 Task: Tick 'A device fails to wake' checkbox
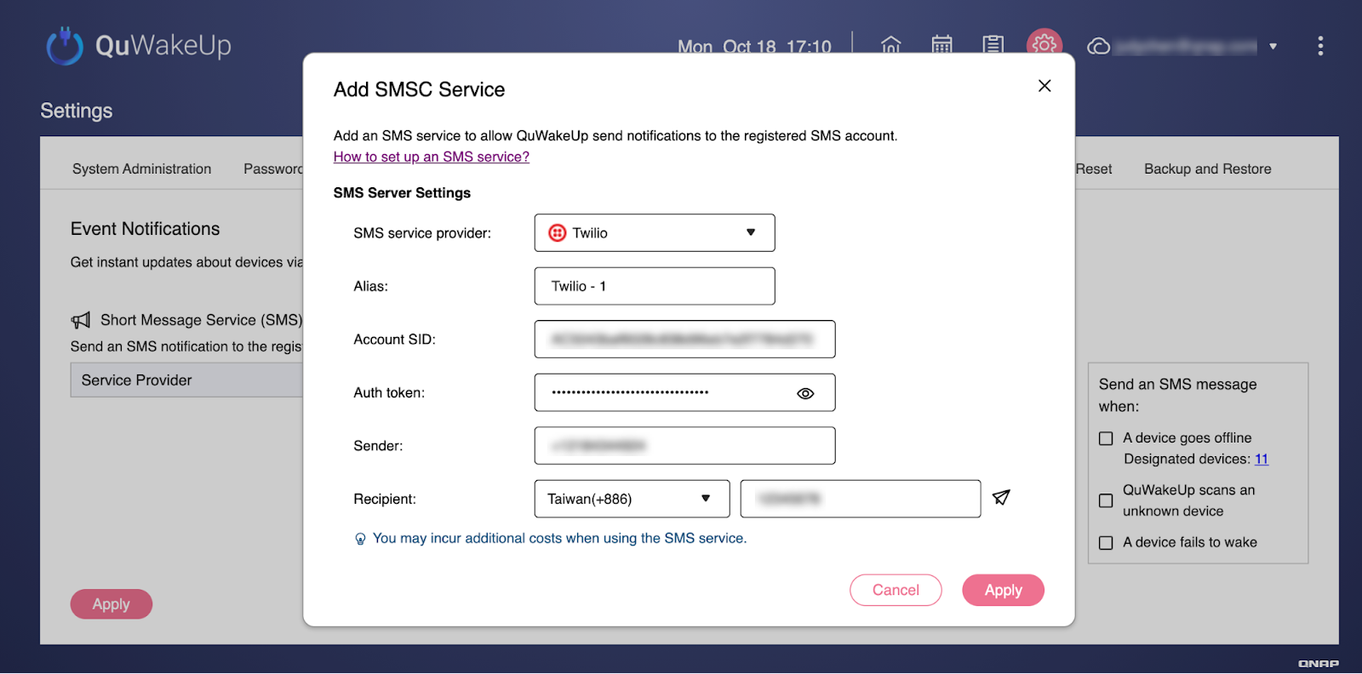click(x=1106, y=543)
